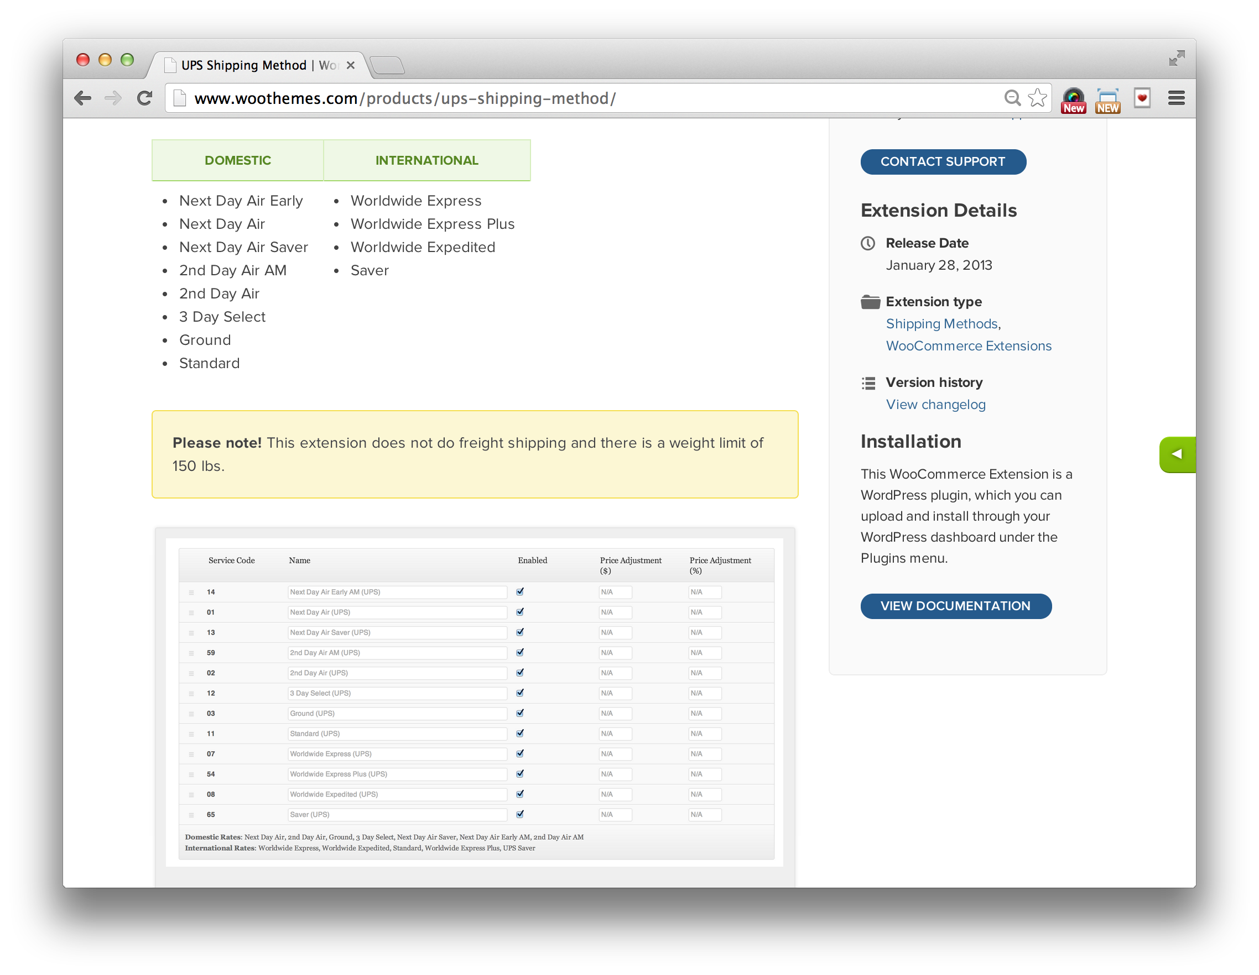This screenshot has width=1259, height=975.
Task: Click the DOMESTIC table header
Action: [x=237, y=160]
